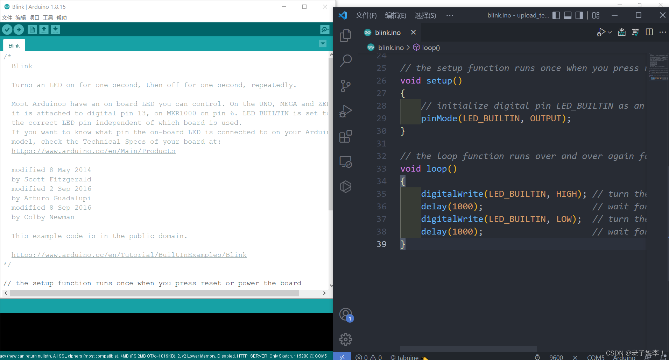Open the Arduino 编辑 menu
Viewport: 669px width, 360px height.
21,17
